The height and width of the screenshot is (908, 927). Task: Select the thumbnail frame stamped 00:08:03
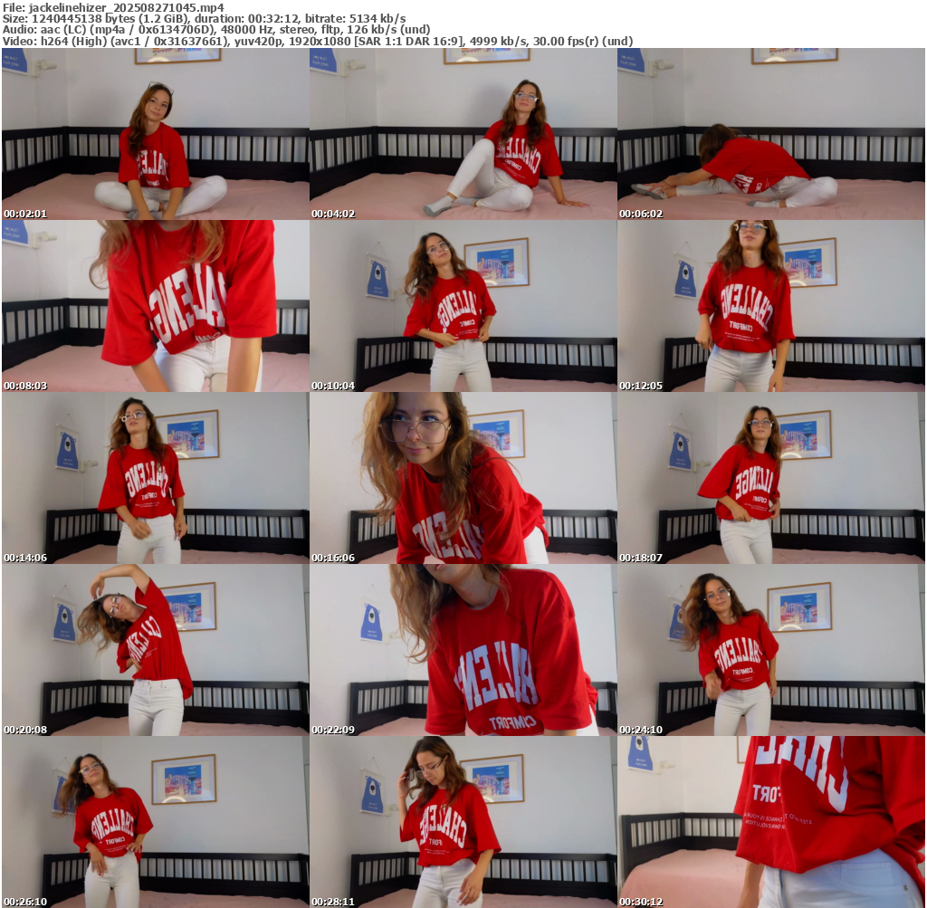tap(156, 306)
